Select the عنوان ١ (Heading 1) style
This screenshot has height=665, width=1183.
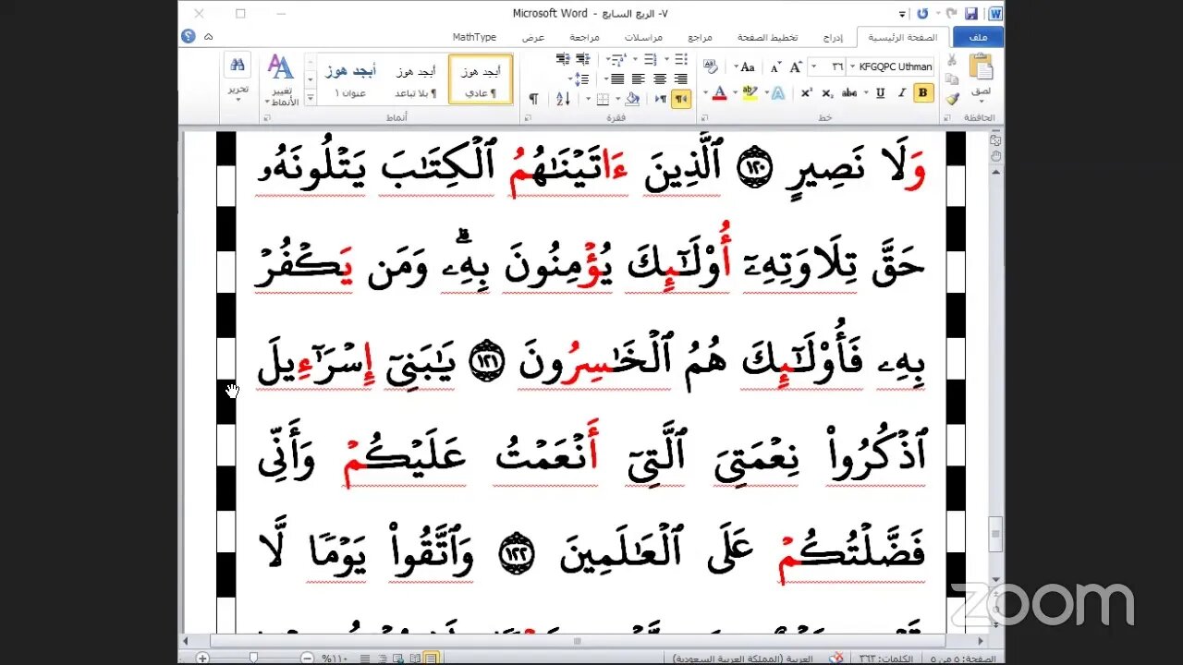(350, 79)
